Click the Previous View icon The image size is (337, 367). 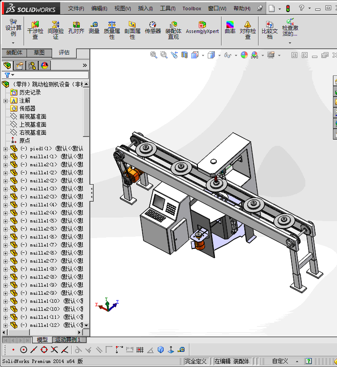click(174, 55)
